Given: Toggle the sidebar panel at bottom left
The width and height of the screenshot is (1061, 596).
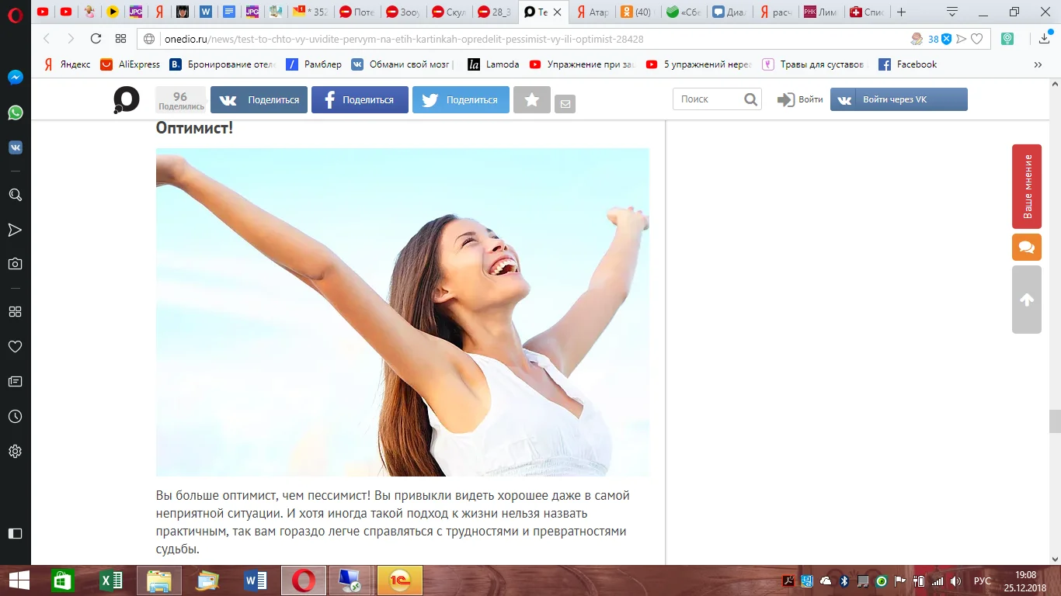Looking at the screenshot, I should click(15, 533).
